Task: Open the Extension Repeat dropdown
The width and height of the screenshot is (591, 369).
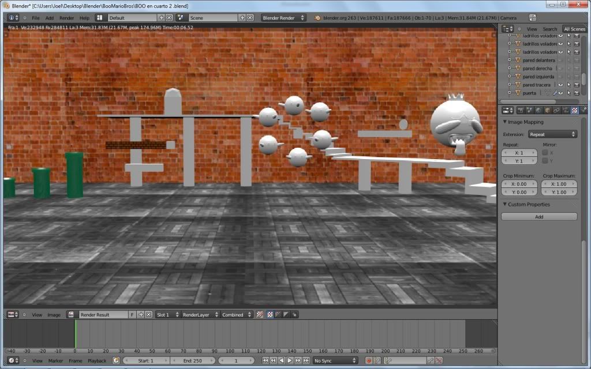Action: pos(552,134)
